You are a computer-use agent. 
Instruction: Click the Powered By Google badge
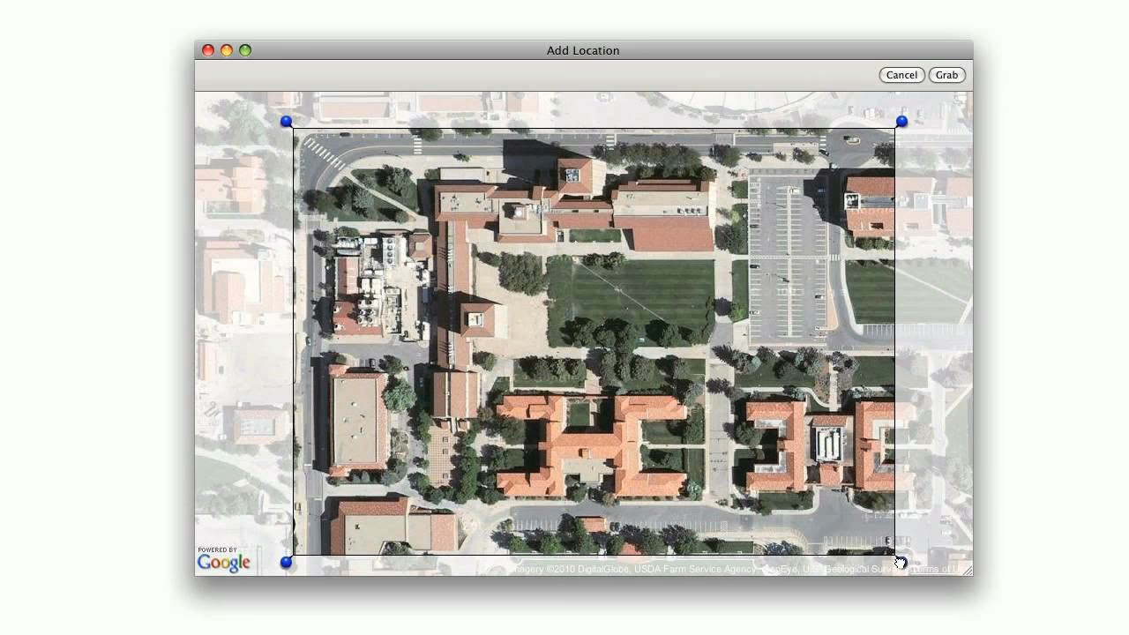pos(223,558)
